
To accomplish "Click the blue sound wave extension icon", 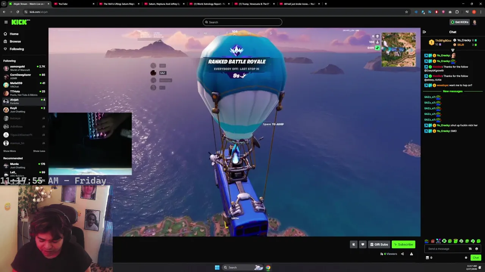I will coord(416,12).
